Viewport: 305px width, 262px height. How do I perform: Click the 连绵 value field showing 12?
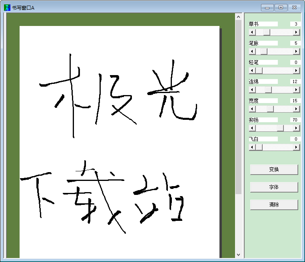point(295,81)
